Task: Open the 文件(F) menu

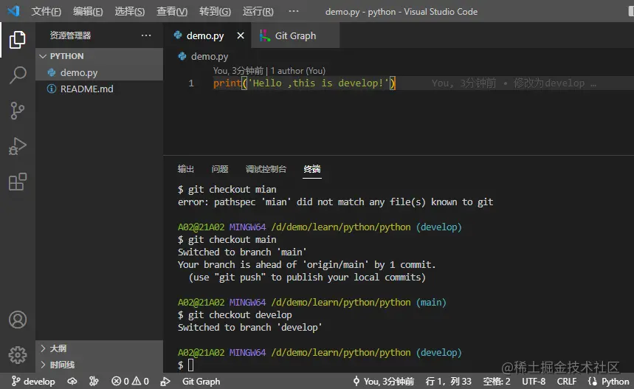Action: (46, 11)
